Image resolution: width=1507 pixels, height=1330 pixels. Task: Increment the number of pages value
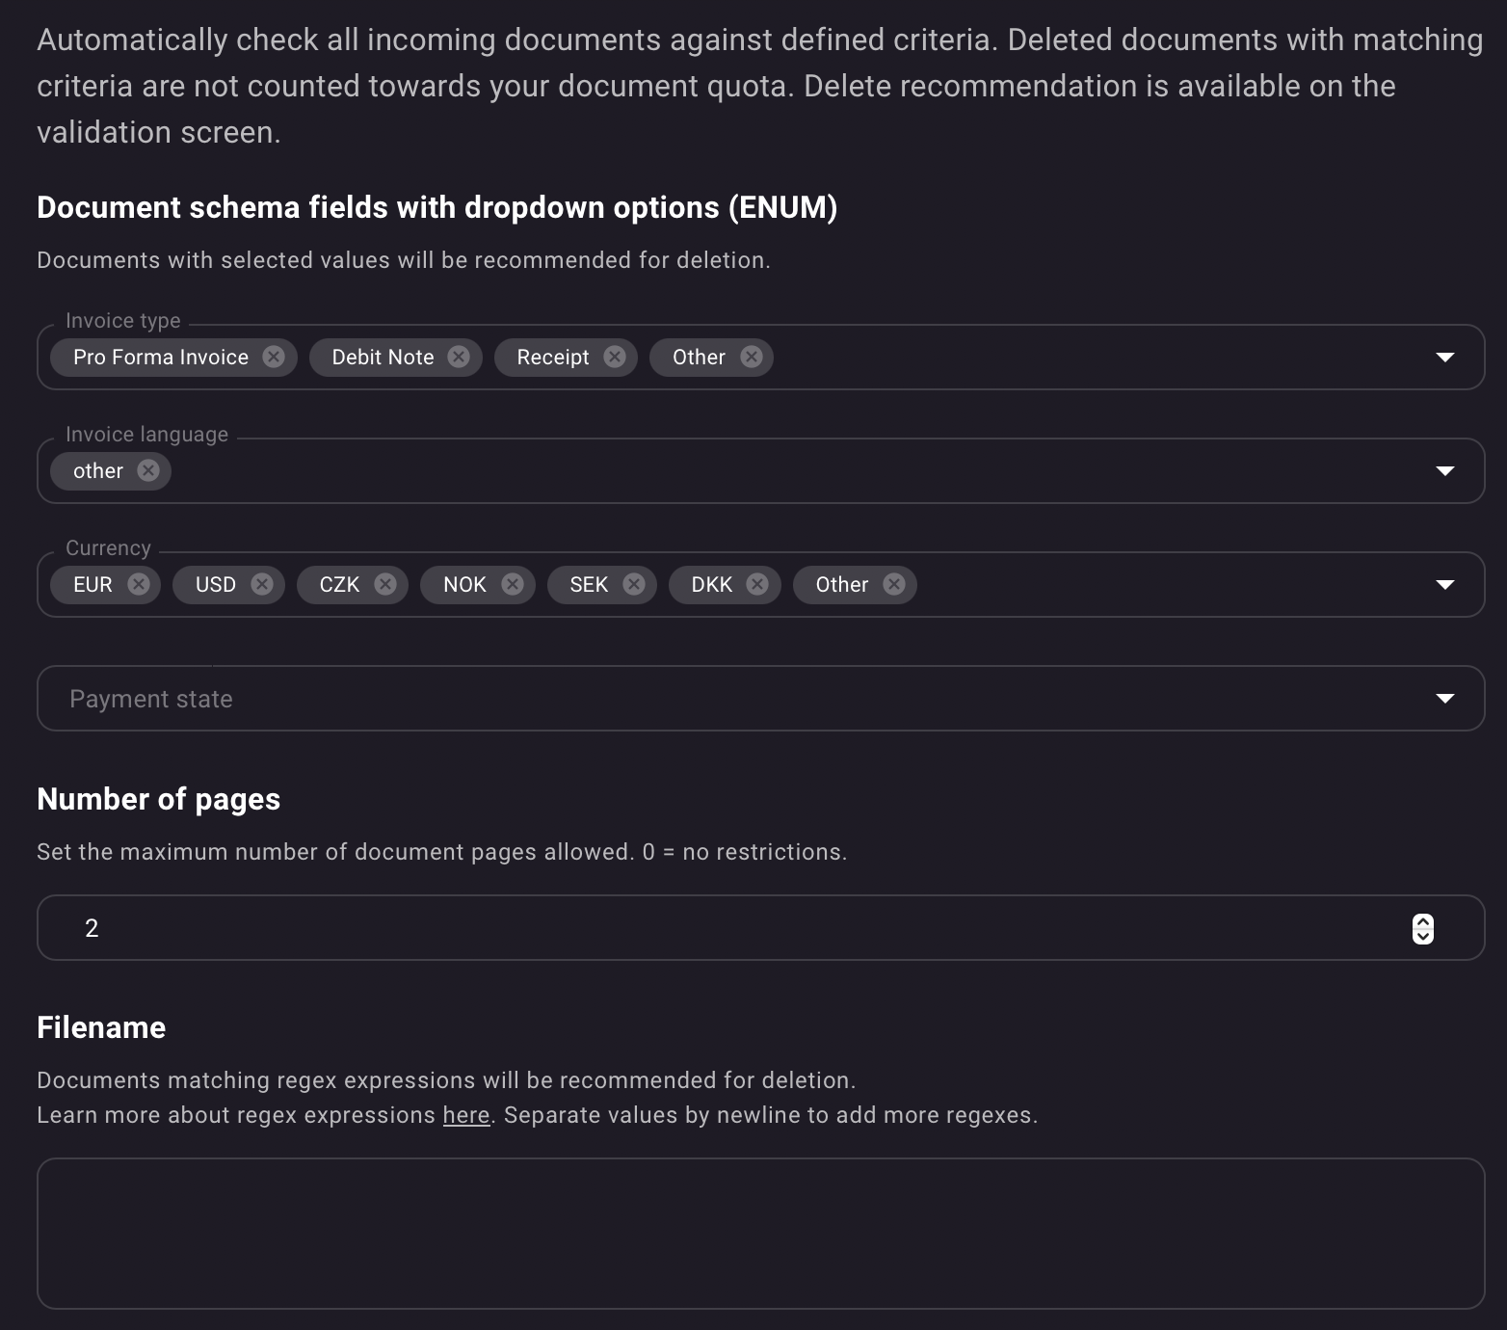(x=1423, y=921)
